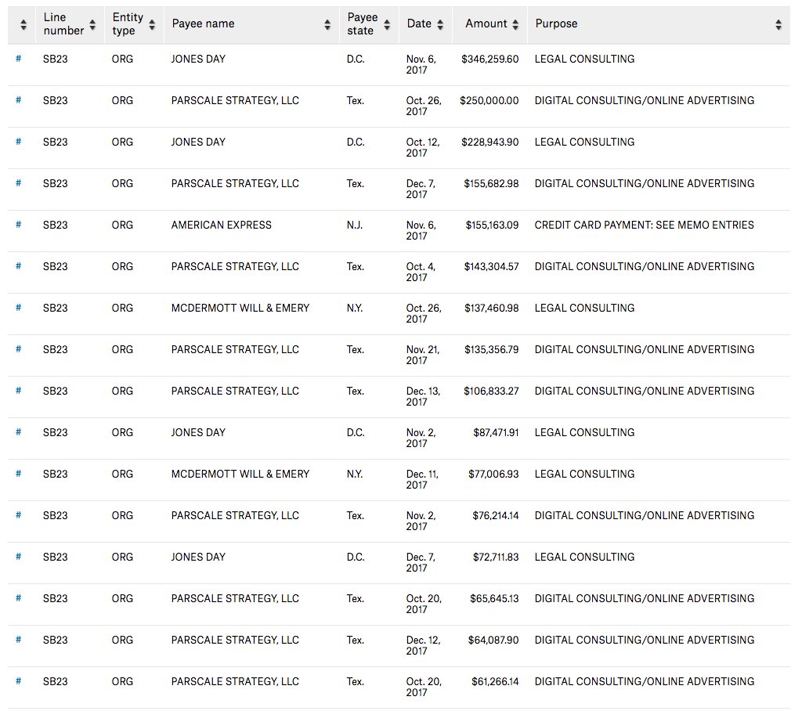Click the Dec. 12, 2017 date cell
Screen dimensions: 802x711
[424, 645]
